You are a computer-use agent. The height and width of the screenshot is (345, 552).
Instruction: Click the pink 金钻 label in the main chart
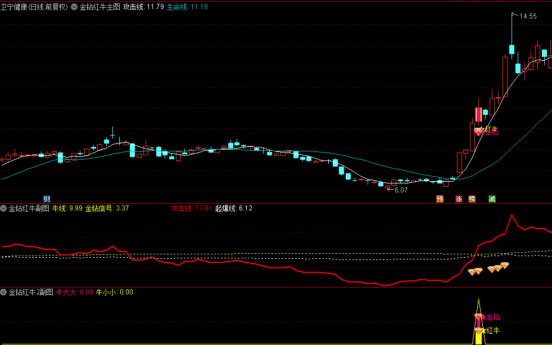491,132
